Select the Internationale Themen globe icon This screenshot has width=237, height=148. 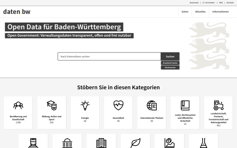pyautogui.click(x=152, y=105)
